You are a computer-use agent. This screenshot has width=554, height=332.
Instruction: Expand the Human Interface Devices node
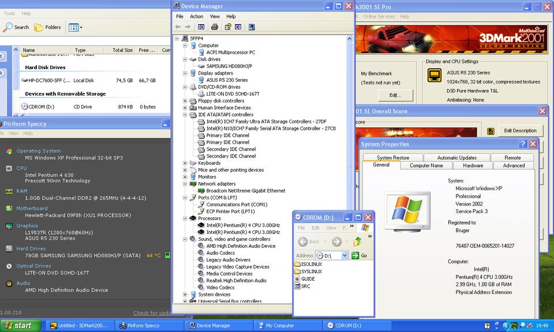pos(185,108)
